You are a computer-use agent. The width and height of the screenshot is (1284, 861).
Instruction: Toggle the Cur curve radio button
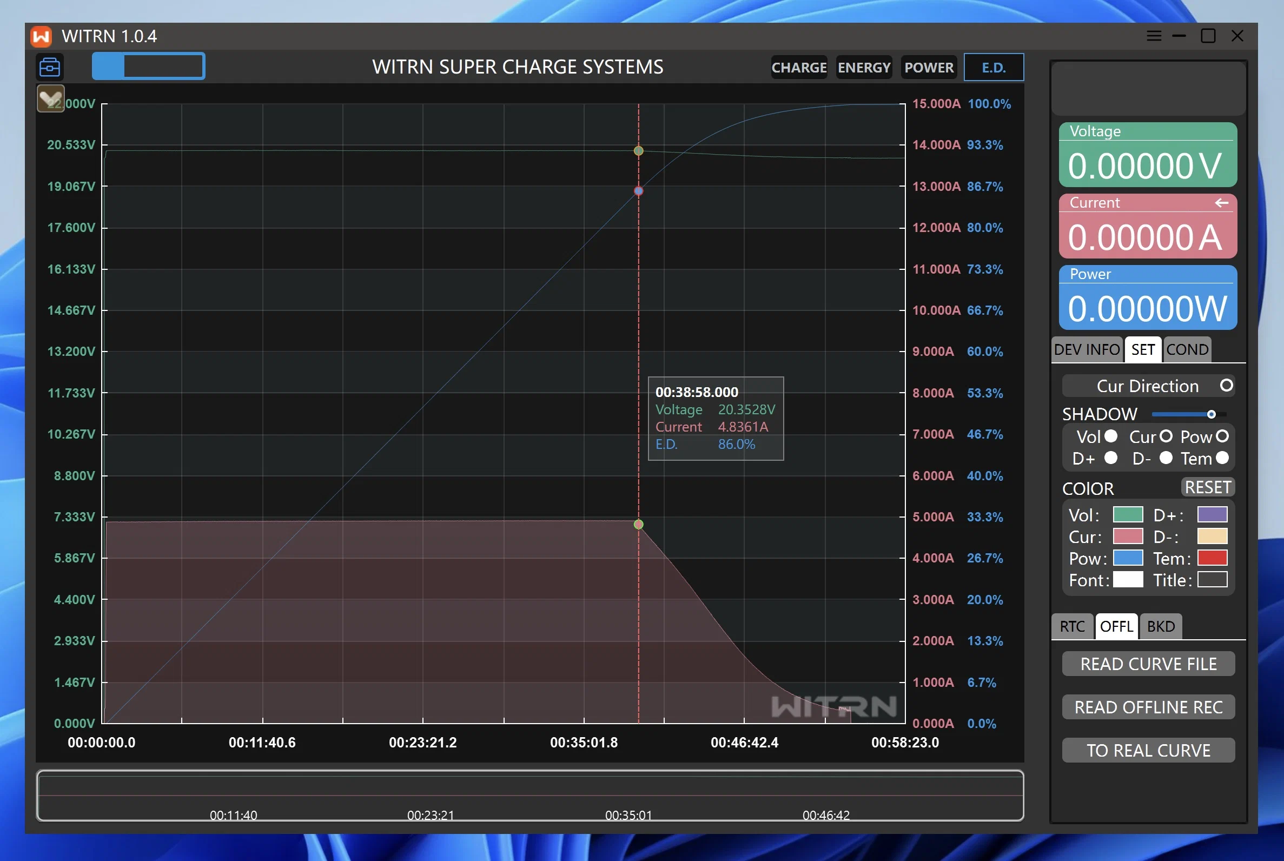pyautogui.click(x=1166, y=436)
